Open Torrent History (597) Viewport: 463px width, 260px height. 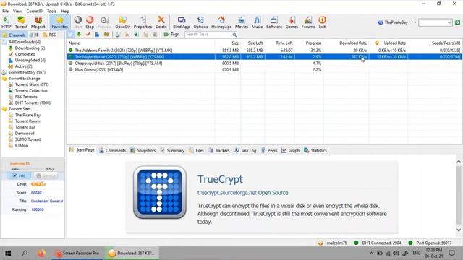click(27, 72)
